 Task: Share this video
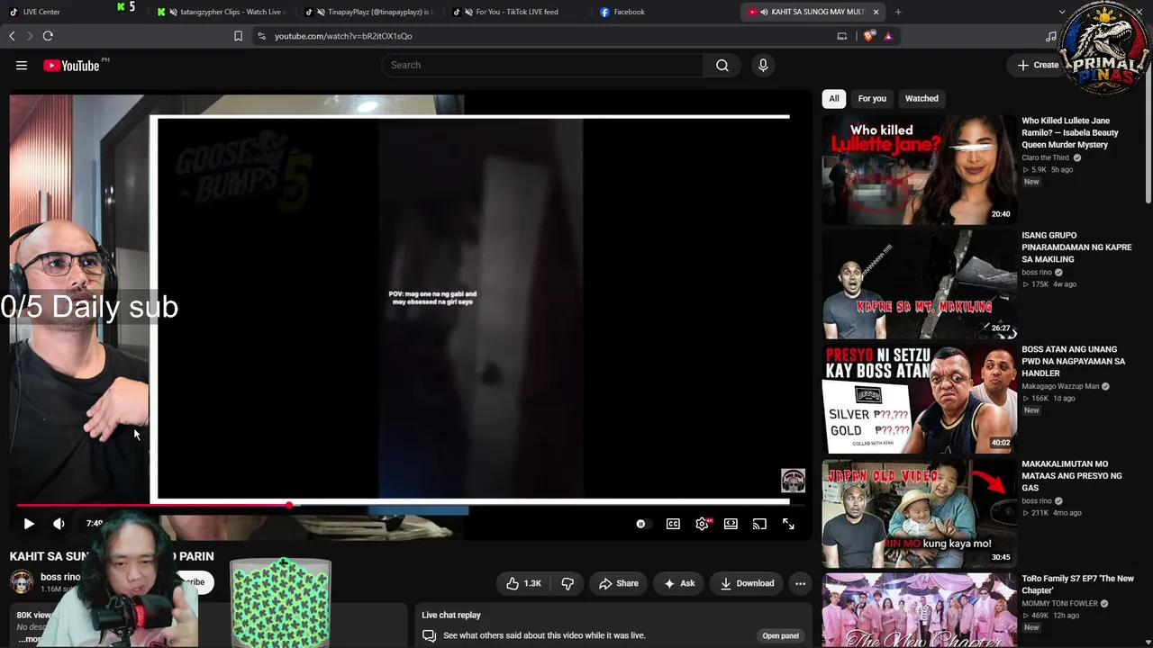point(618,583)
